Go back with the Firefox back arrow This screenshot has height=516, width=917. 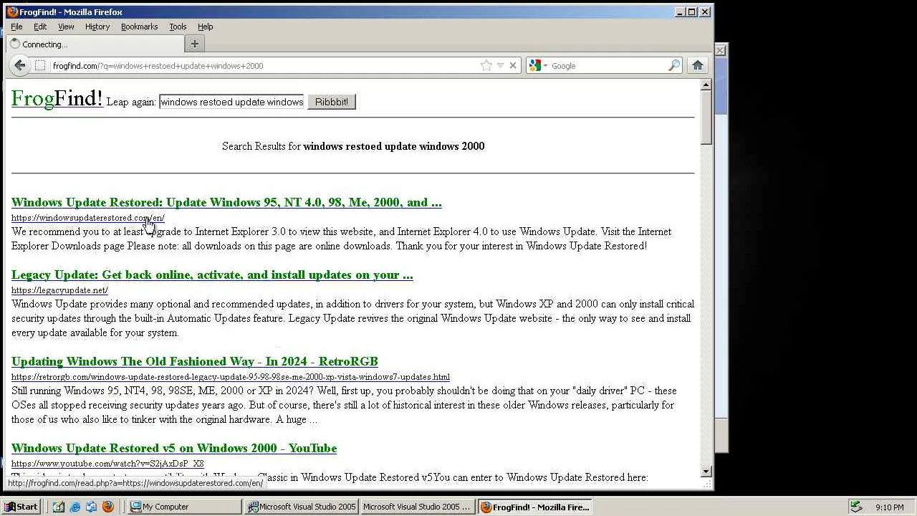(19, 65)
